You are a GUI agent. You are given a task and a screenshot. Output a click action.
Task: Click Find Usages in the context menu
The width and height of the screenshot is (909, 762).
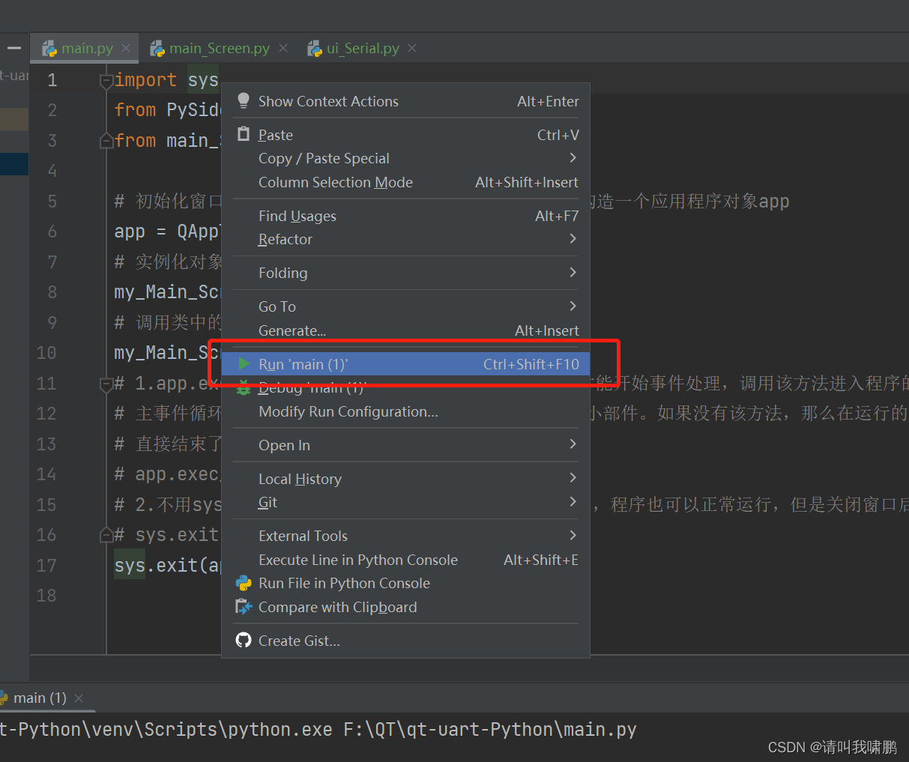click(x=298, y=216)
